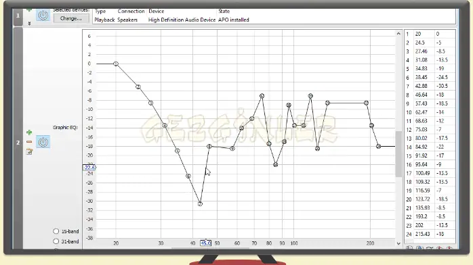Image resolution: width=473 pixels, height=265 pixels.
Task: Click High Definition Audio Device cell
Action: 182,20
